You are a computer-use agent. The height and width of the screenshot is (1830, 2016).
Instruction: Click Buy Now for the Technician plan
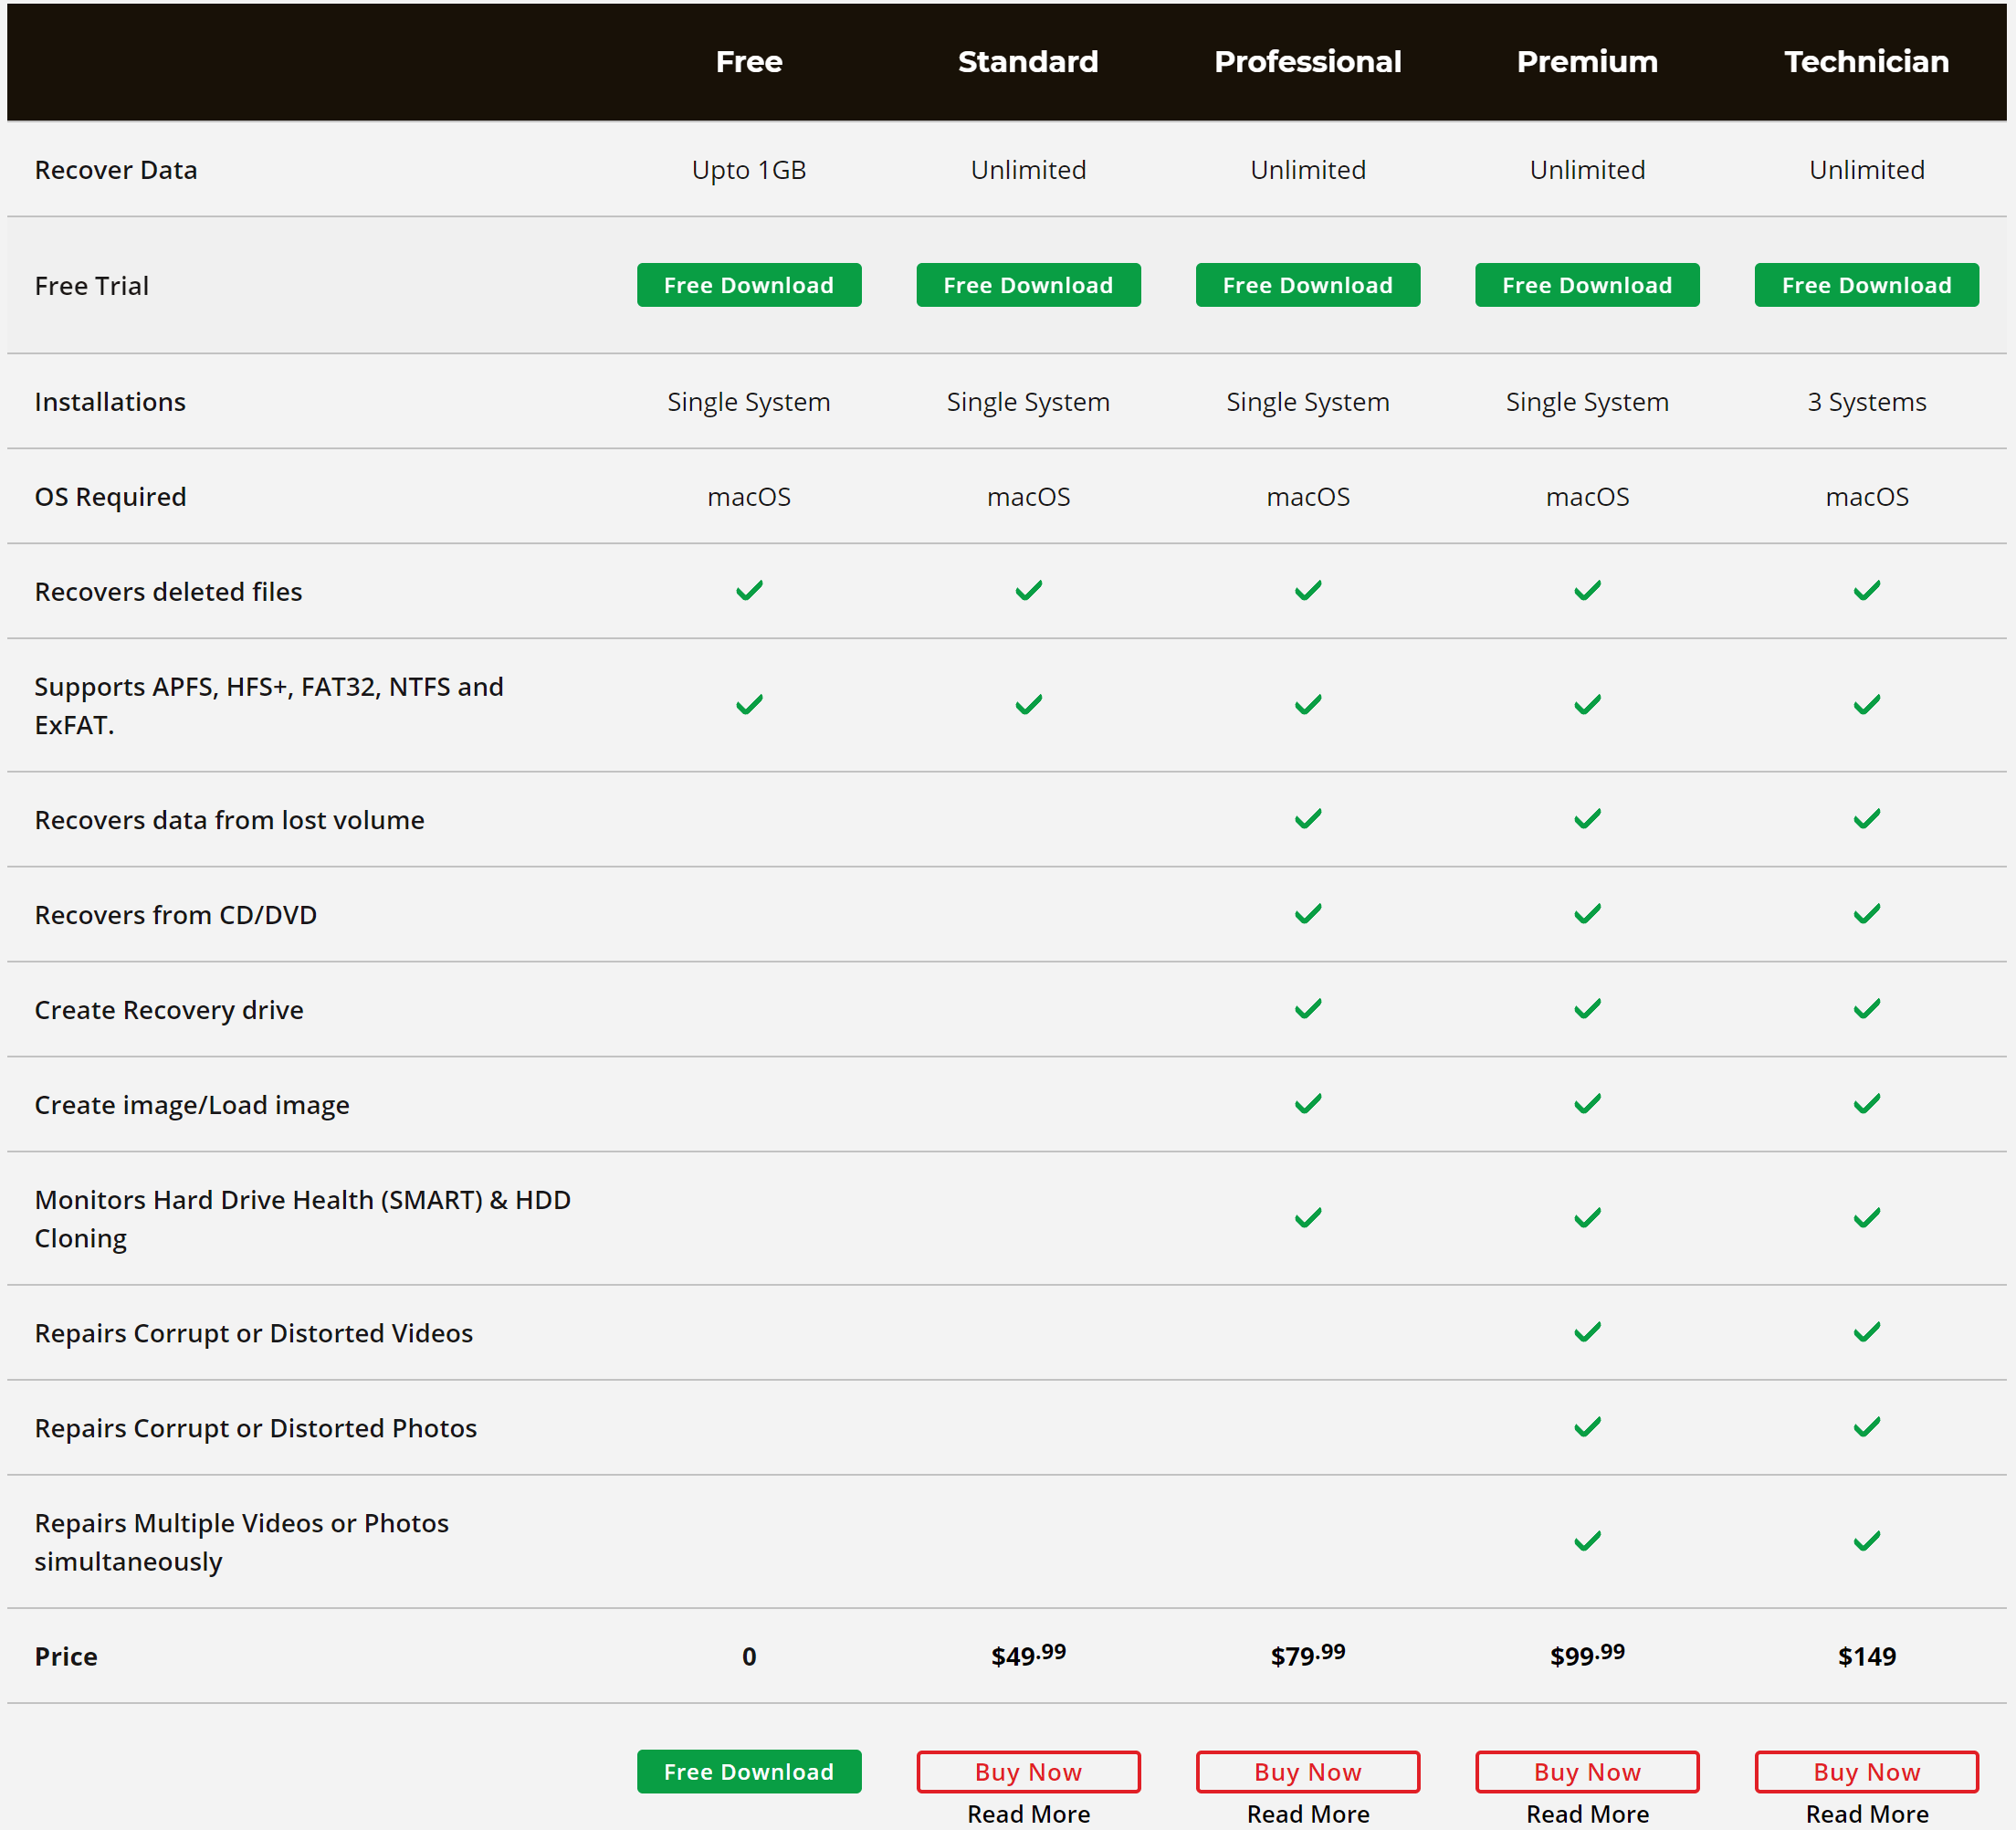point(1867,1771)
